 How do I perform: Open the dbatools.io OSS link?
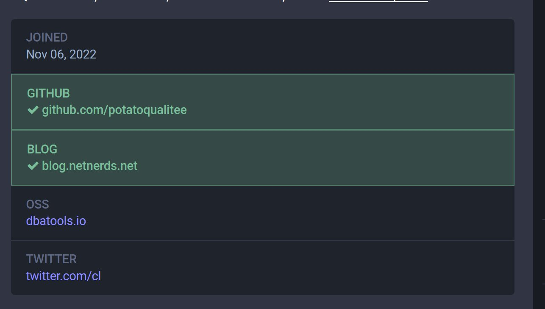pos(56,221)
